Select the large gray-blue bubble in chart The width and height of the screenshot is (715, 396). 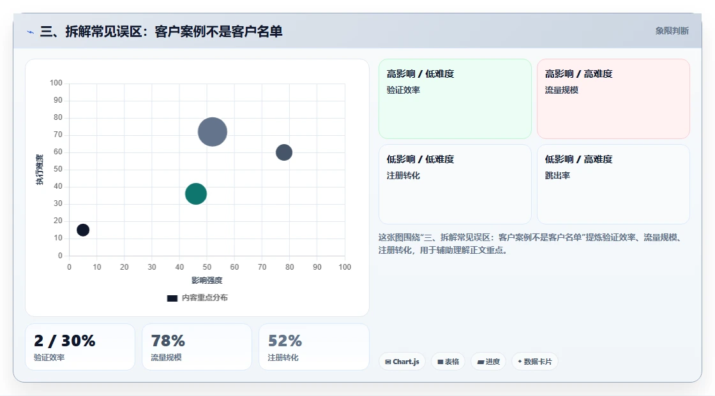point(213,132)
